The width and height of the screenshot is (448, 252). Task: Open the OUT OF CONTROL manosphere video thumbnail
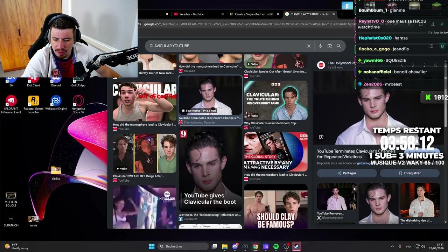[145, 102]
